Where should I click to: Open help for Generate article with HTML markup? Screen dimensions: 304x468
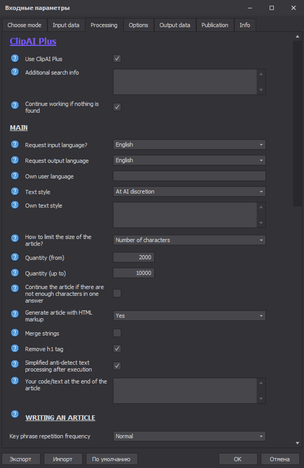tap(15, 314)
